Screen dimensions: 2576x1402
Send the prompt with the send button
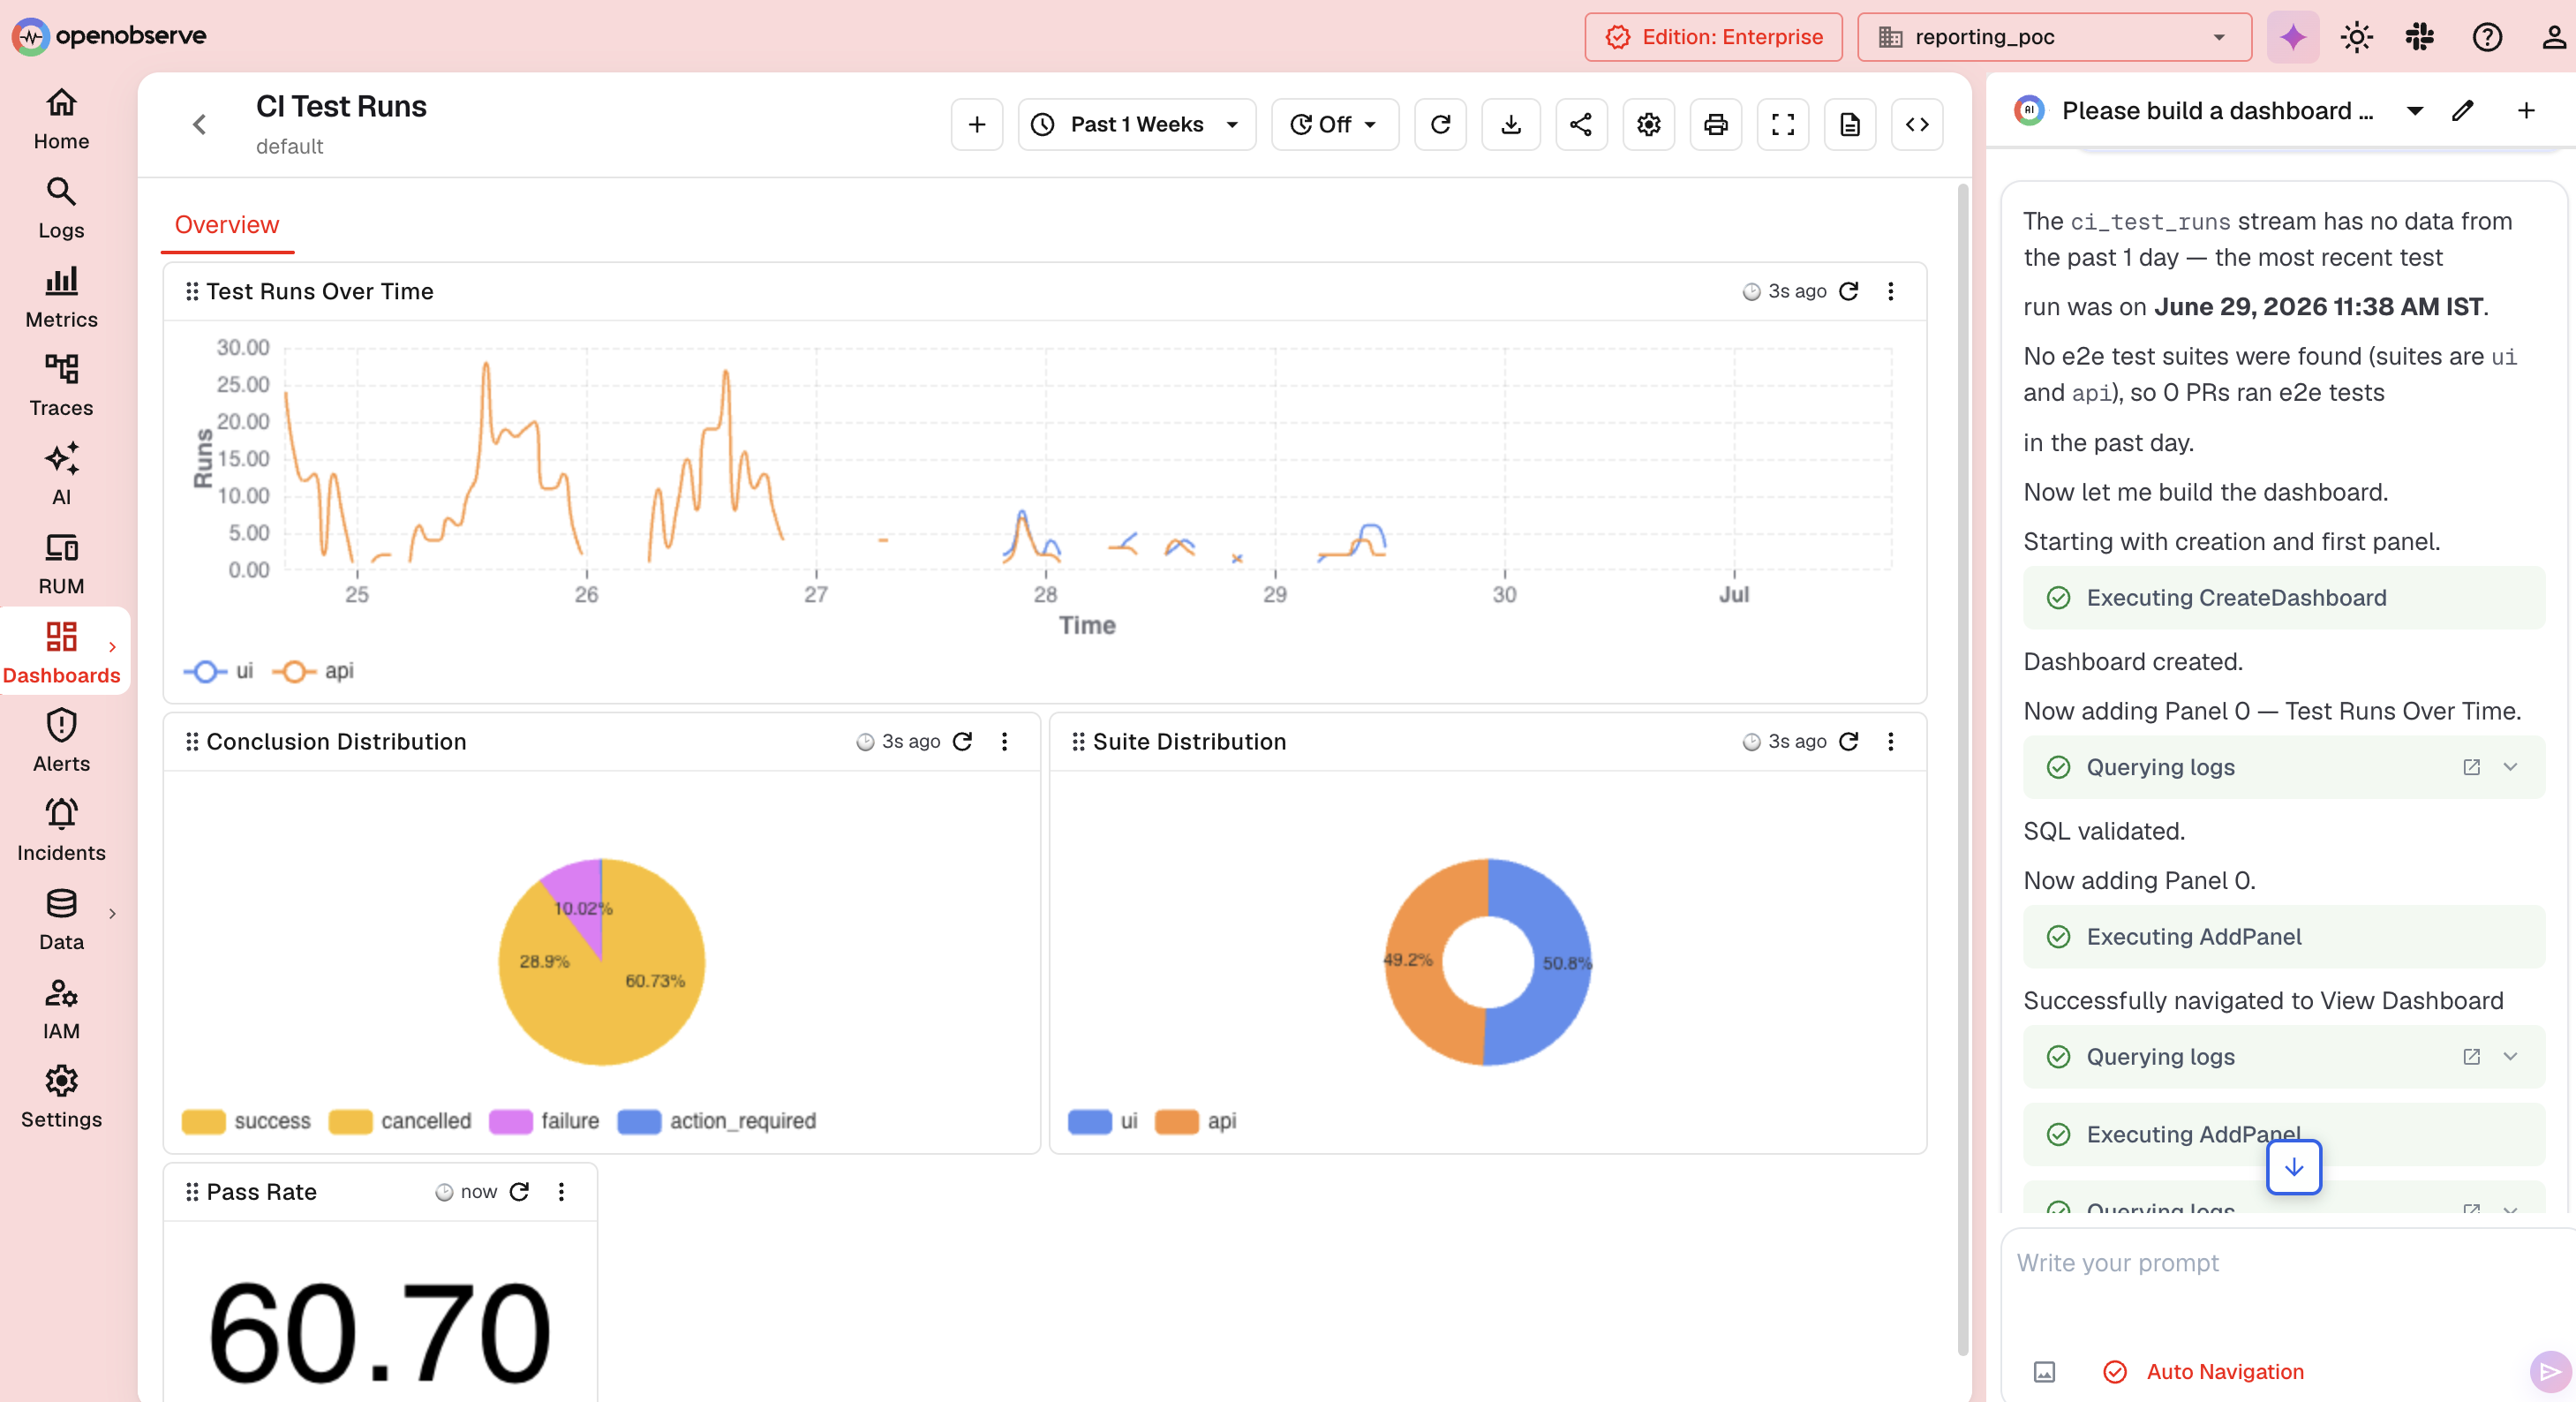click(2549, 1371)
